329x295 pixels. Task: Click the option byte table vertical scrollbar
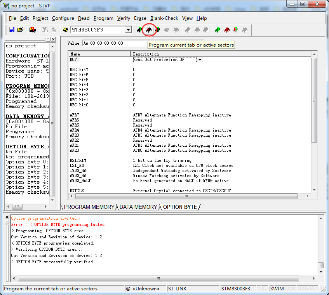pos(314,101)
